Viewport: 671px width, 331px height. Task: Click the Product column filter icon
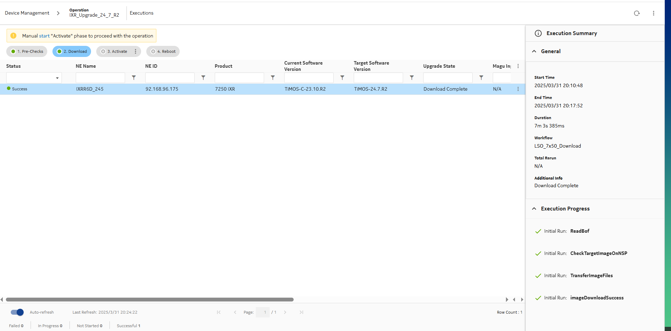point(273,78)
